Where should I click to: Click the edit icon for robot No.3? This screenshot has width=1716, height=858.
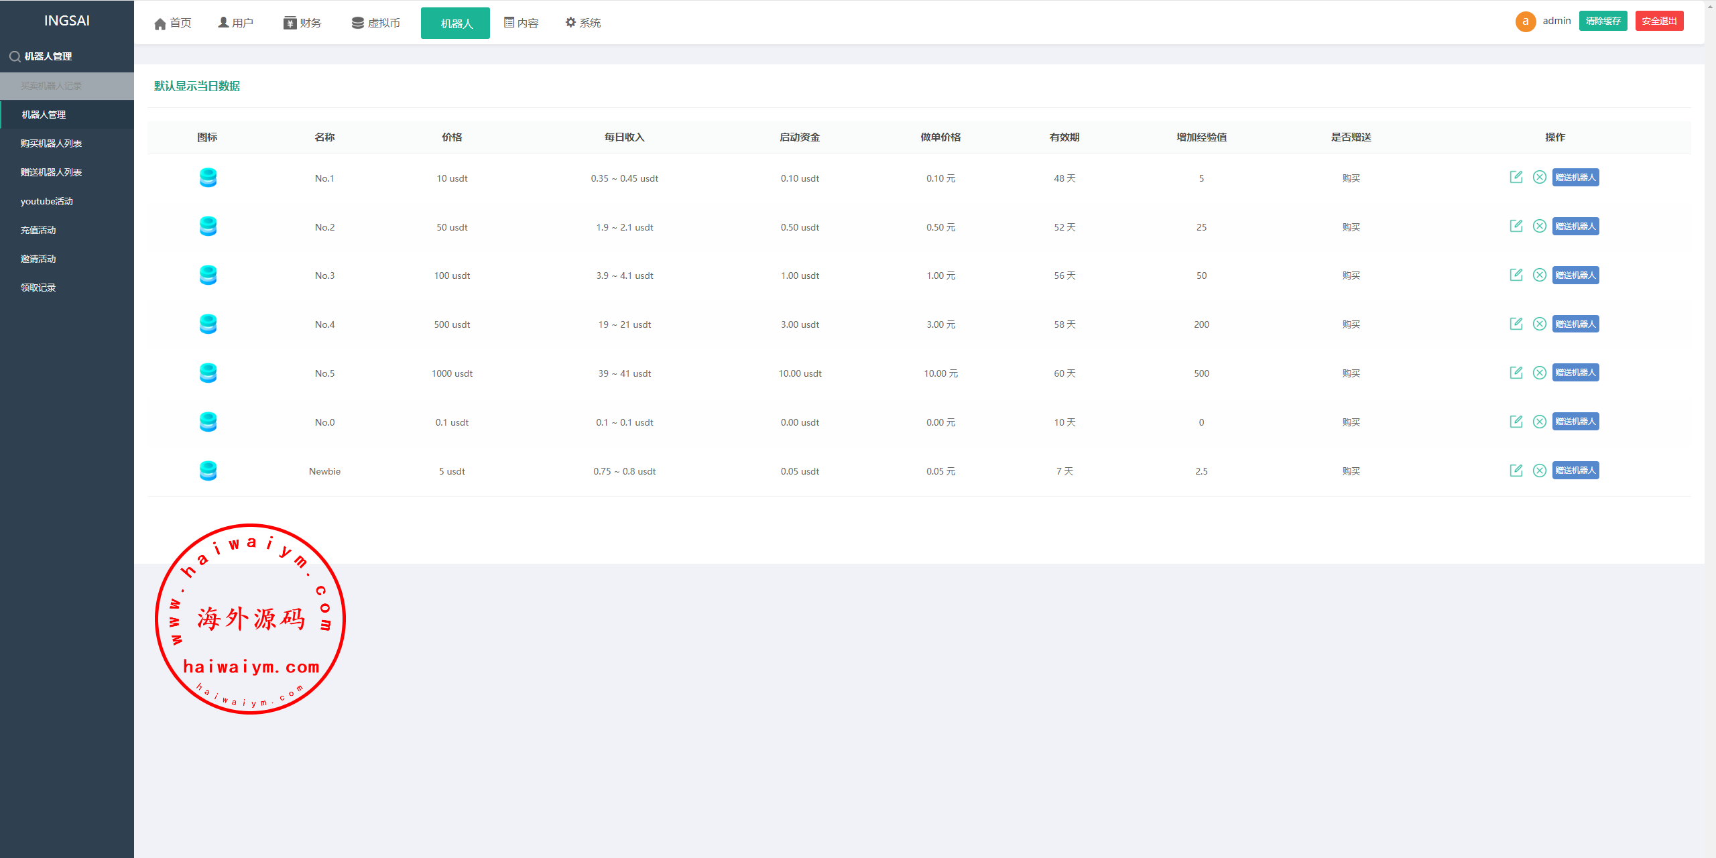(x=1516, y=275)
